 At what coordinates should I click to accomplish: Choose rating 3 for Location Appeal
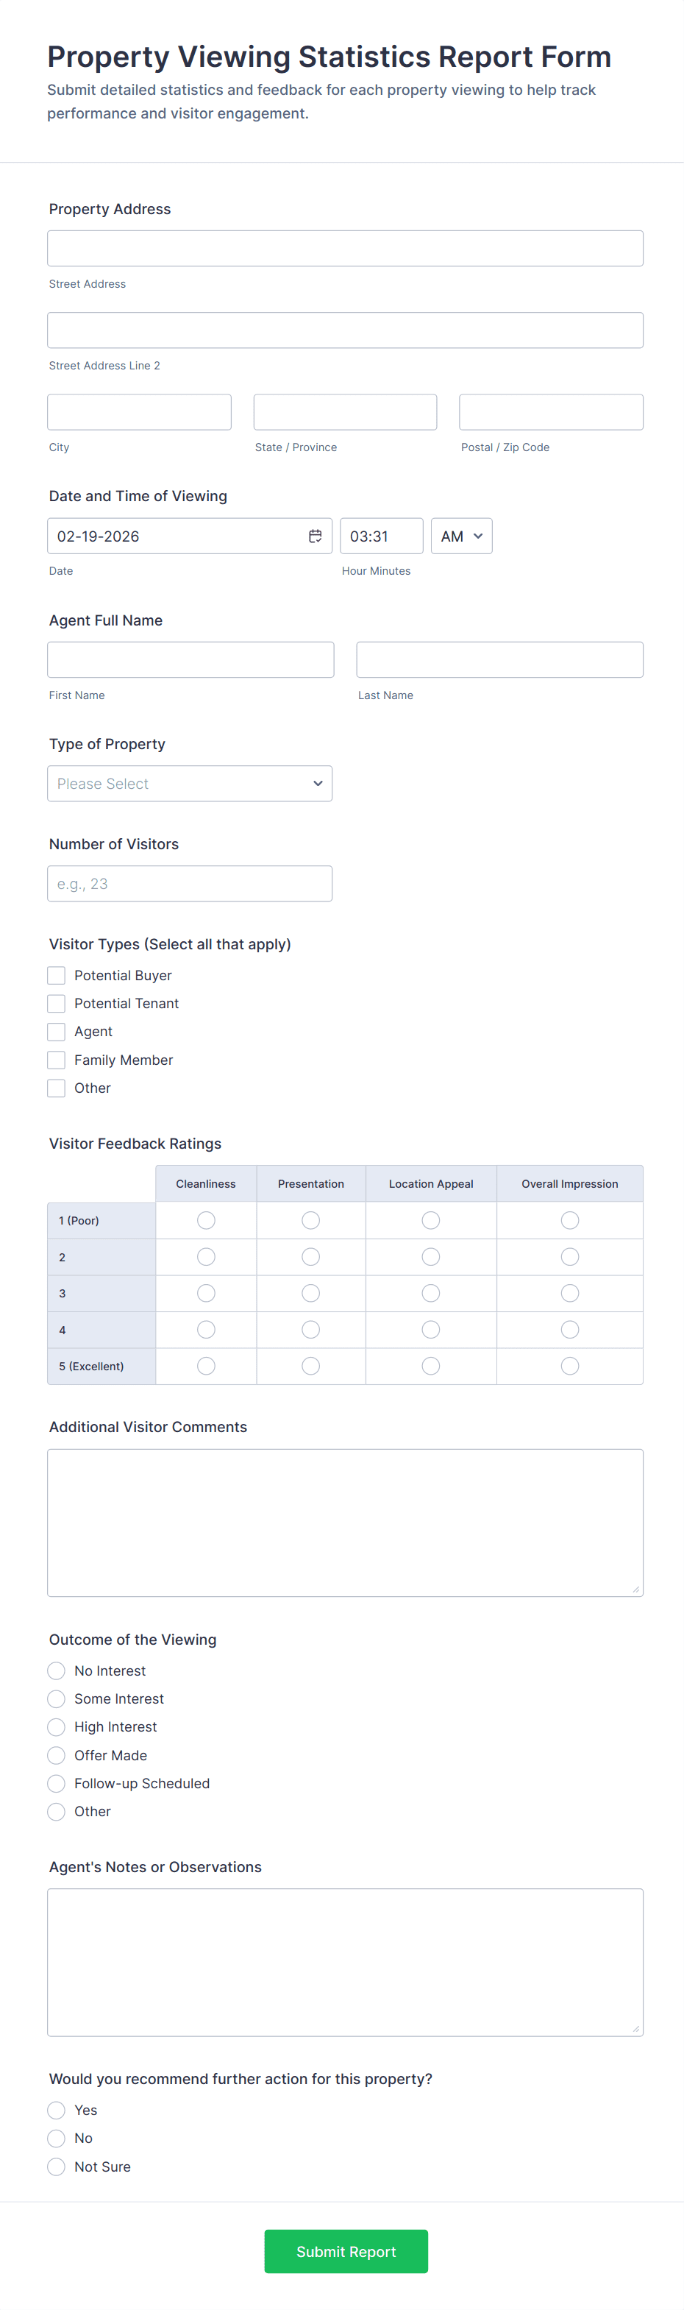[x=431, y=1293]
